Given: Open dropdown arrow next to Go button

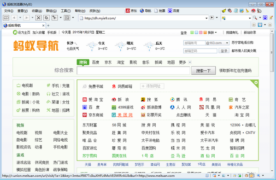Looking at the screenshot, I should point(217,18).
